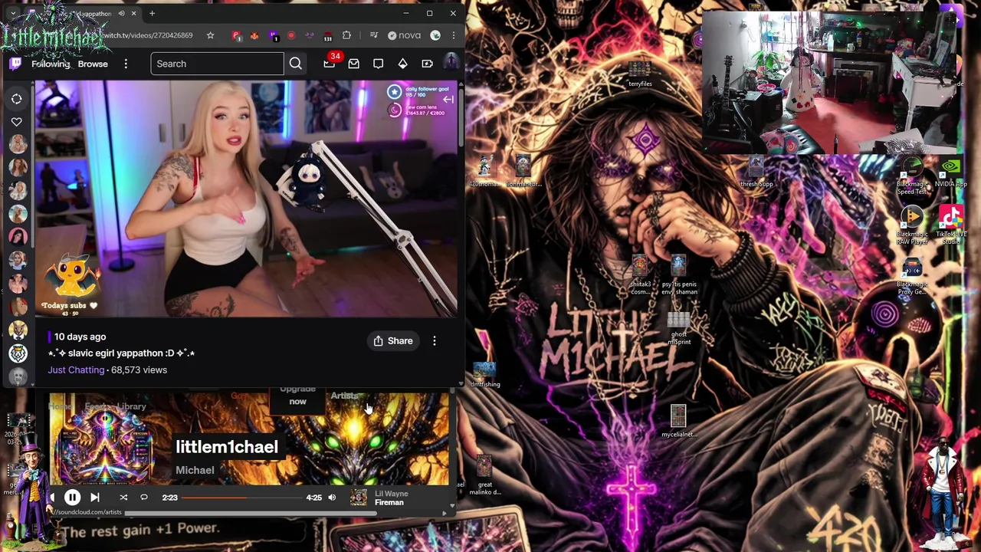Open Twitch whispers chat bubble icon
Image resolution: width=981 pixels, height=552 pixels.
click(379, 64)
